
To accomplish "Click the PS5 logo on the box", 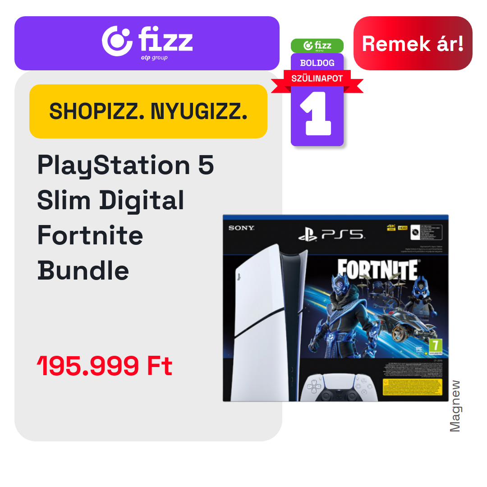I will click(x=332, y=235).
